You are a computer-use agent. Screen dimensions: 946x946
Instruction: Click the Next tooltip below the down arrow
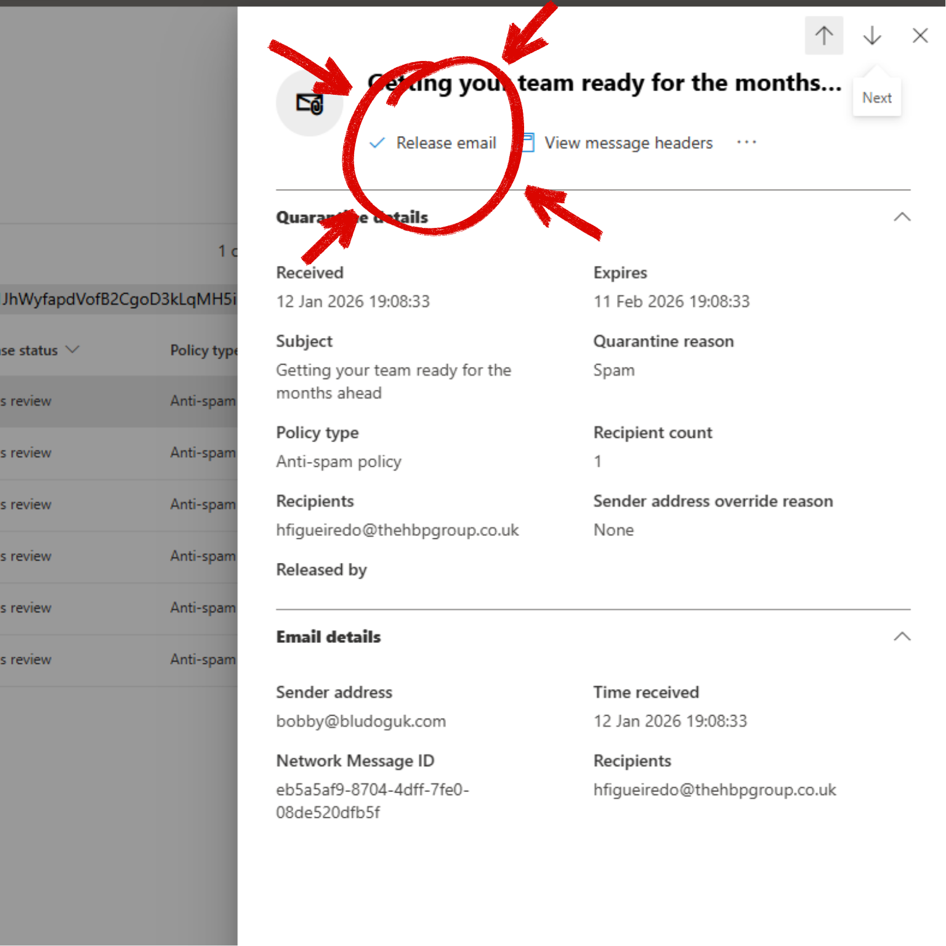pos(876,97)
